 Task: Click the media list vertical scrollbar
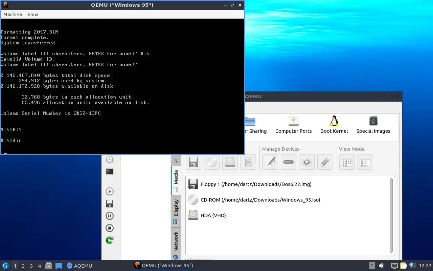[392, 215]
